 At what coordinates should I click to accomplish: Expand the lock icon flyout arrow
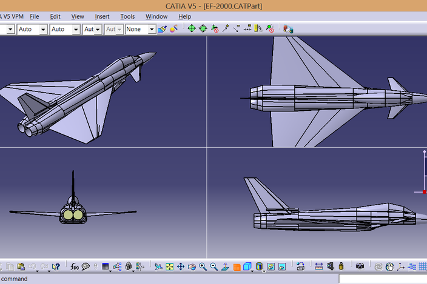pyautogui.click(x=133, y=271)
